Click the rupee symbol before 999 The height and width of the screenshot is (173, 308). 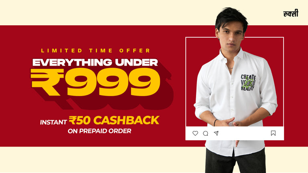(47, 82)
